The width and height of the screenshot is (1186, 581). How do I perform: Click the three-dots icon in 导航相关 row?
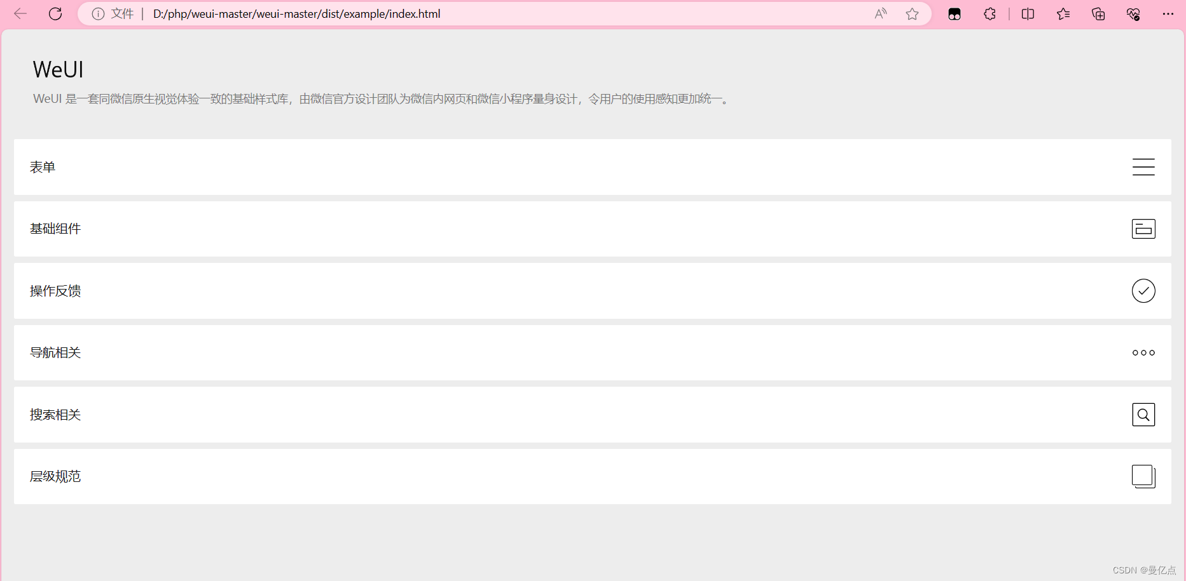pos(1143,352)
